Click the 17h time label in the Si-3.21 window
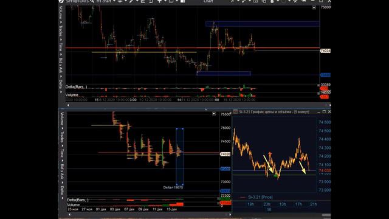 (298, 204)
